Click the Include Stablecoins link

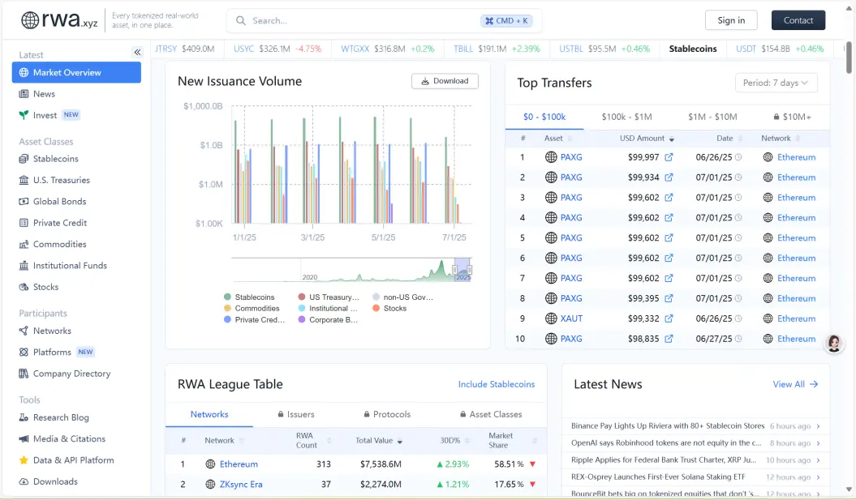pos(496,384)
